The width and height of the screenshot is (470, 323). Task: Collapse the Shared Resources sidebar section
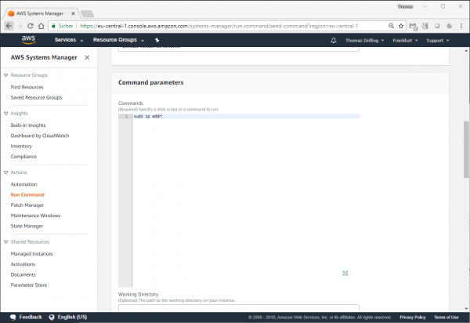point(6,242)
